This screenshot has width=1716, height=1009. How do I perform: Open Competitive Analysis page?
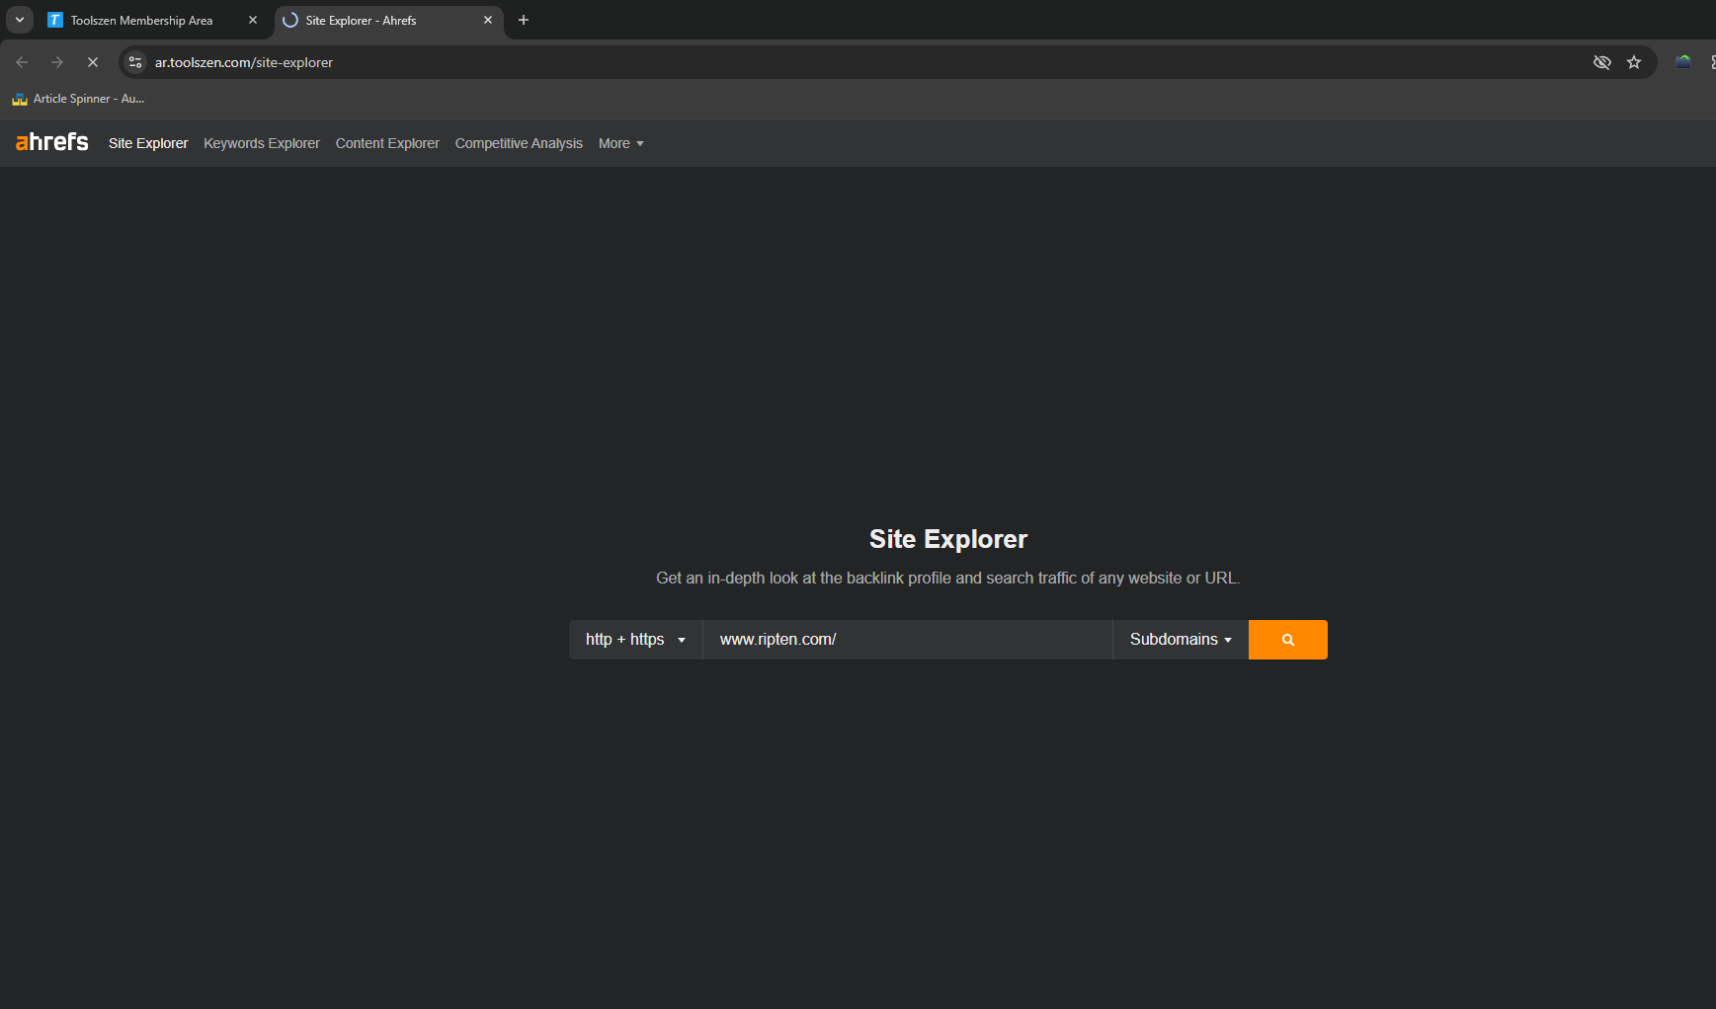click(x=519, y=143)
